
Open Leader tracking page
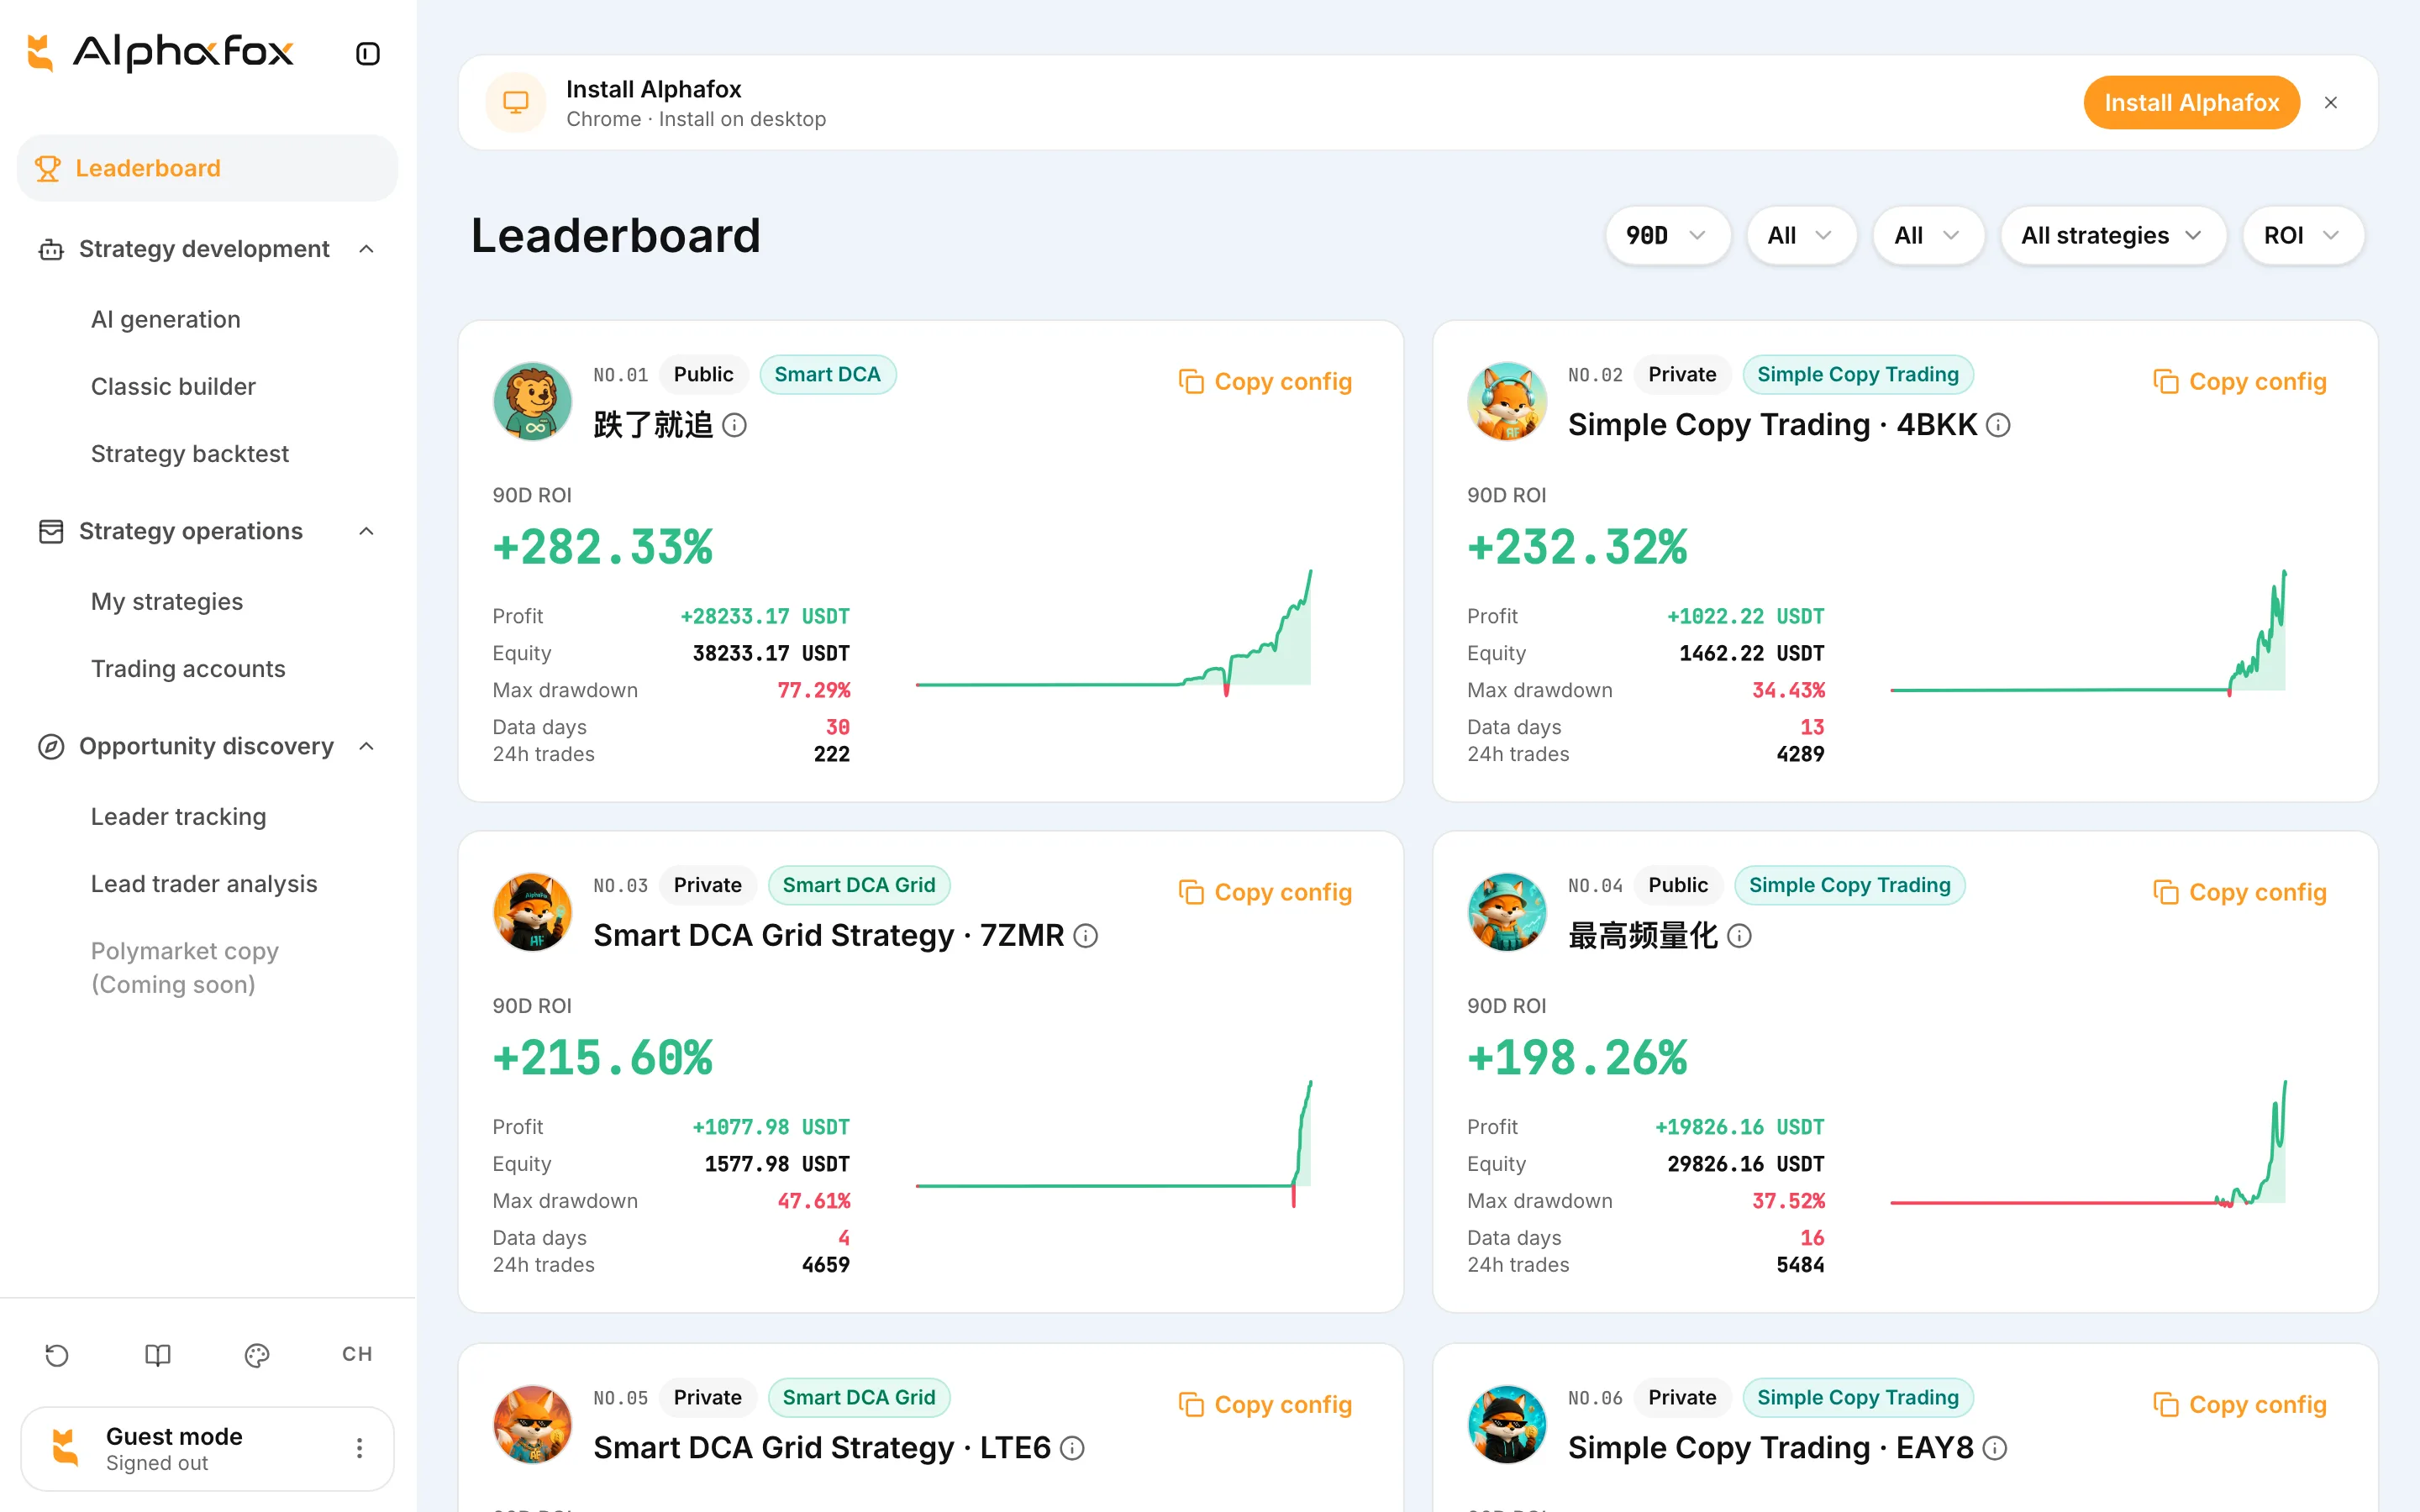point(178,817)
